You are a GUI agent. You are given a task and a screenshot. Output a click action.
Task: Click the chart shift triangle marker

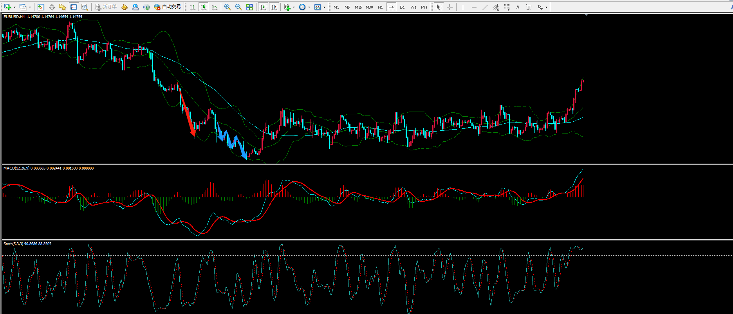[x=586, y=14]
